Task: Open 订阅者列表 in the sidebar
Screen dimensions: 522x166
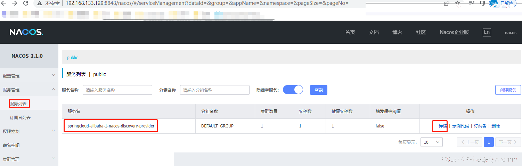Action: pyautogui.click(x=20, y=118)
